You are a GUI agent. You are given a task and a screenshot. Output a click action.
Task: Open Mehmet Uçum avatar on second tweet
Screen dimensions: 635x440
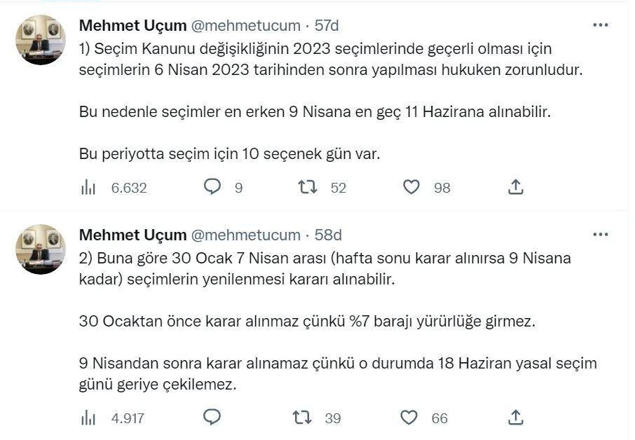[x=41, y=249]
